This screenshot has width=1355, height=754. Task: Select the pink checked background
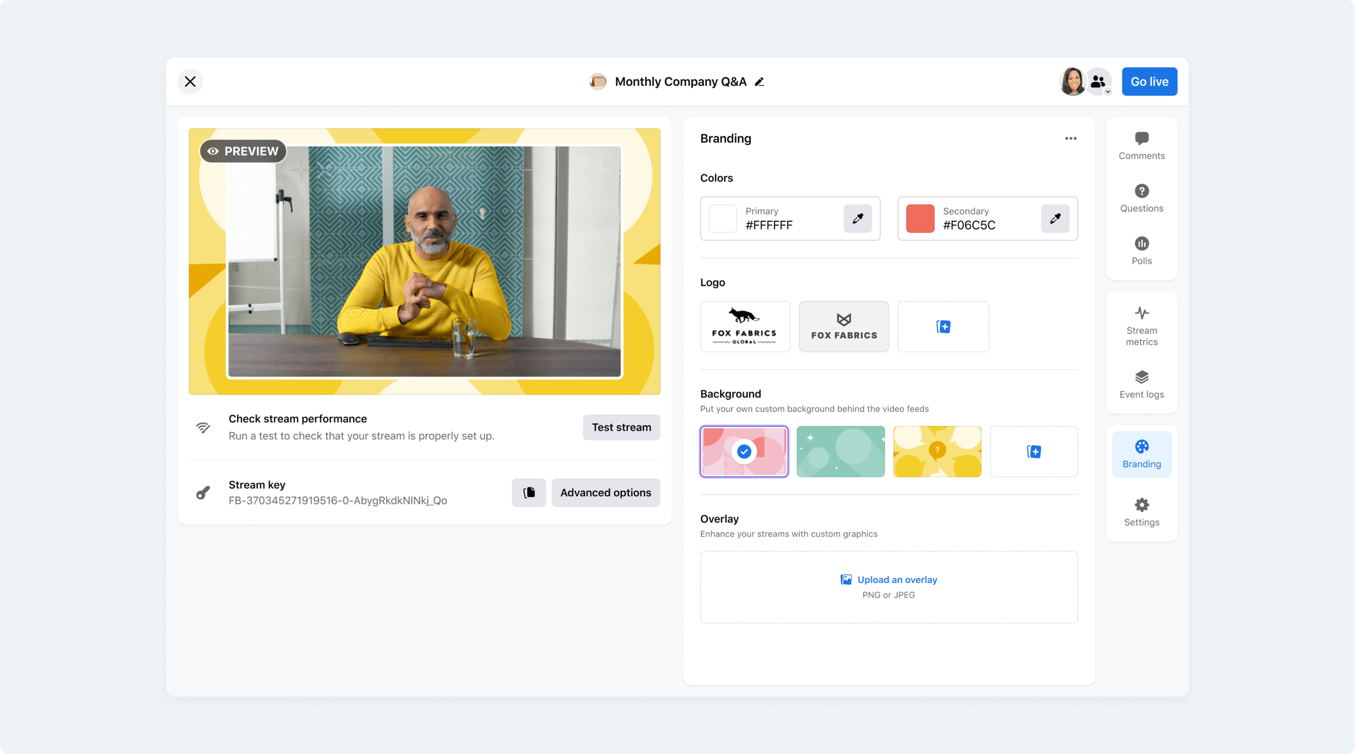click(x=744, y=451)
